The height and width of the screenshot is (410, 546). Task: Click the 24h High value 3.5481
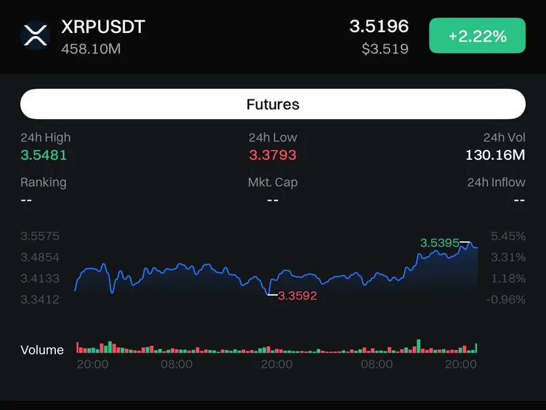[x=43, y=155]
